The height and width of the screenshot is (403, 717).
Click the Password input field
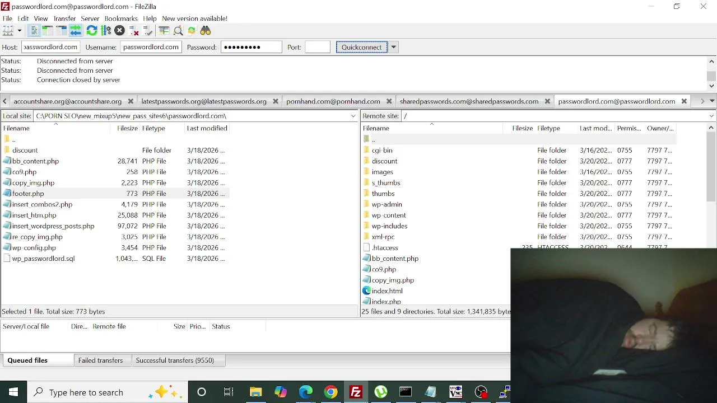251,47
